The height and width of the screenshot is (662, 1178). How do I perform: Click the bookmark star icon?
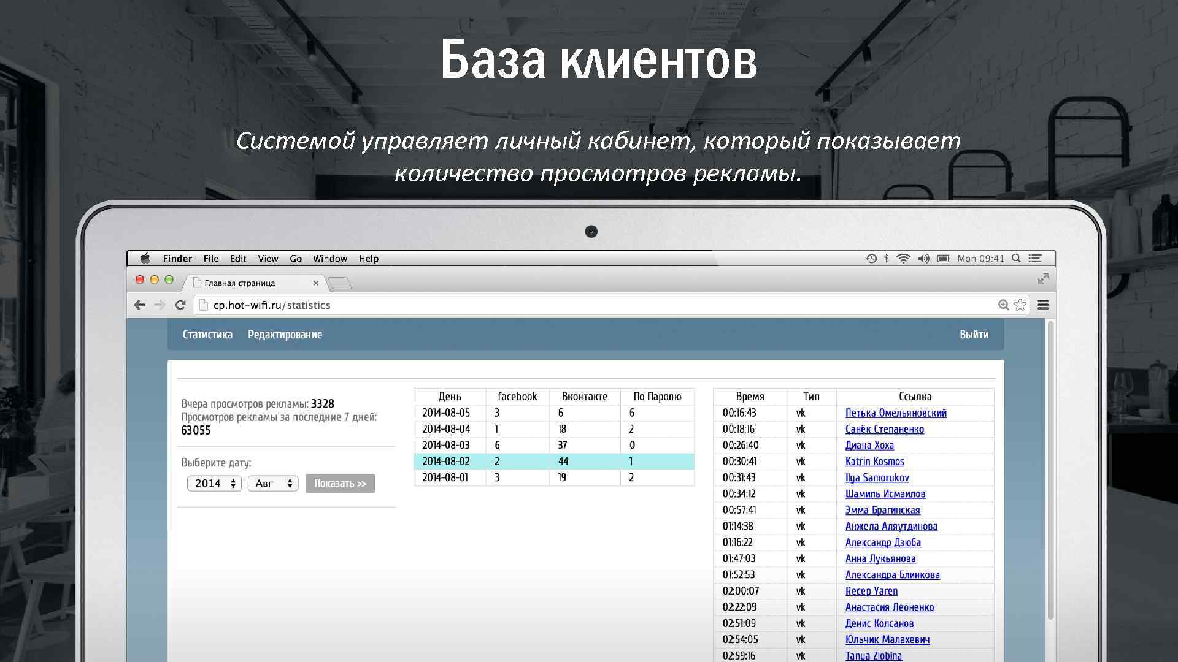1020,305
